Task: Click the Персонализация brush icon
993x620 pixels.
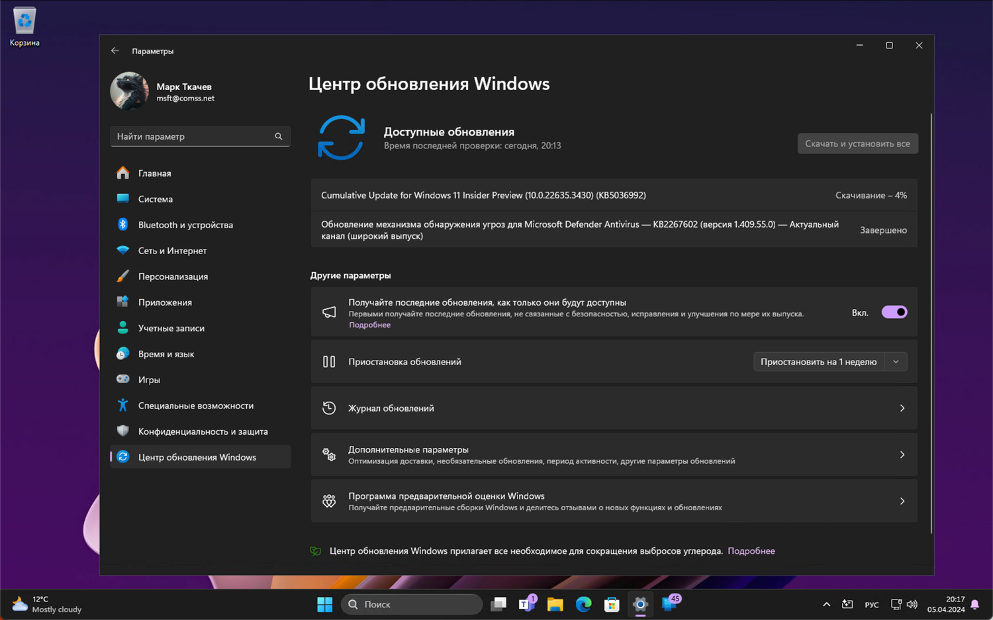Action: [123, 276]
